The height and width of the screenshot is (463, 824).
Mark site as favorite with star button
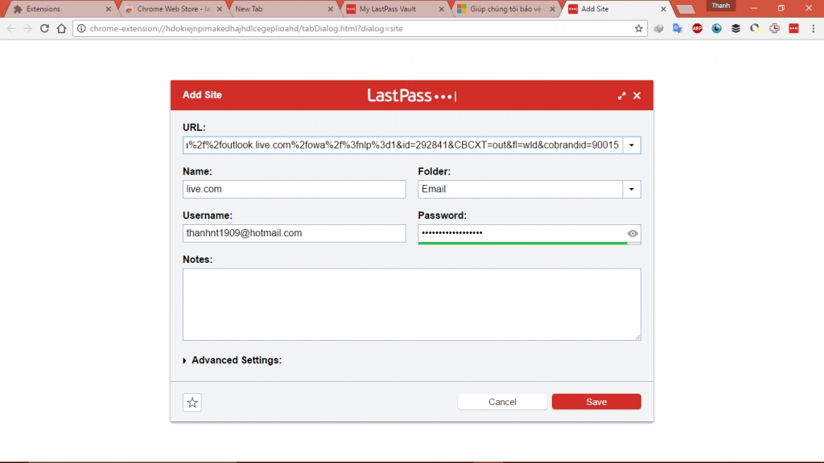coord(192,402)
